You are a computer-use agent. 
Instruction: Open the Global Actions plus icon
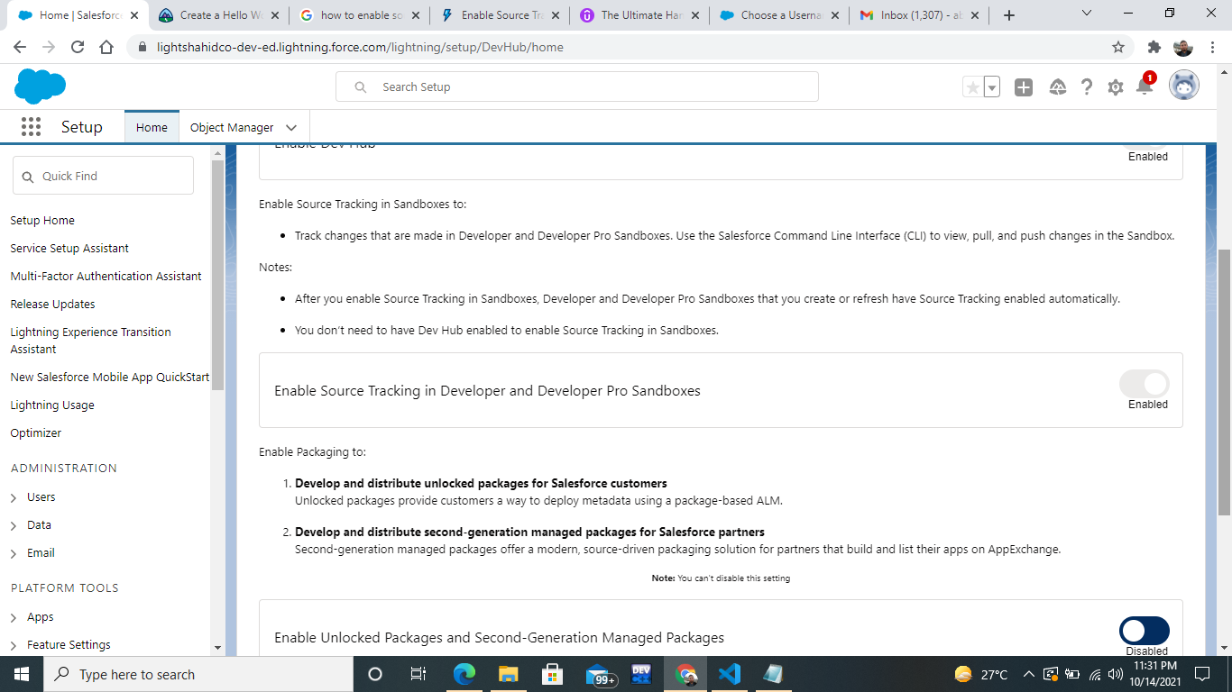point(1023,87)
